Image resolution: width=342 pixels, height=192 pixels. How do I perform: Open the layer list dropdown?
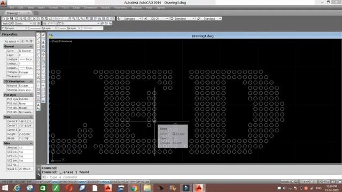[x=98, y=23]
